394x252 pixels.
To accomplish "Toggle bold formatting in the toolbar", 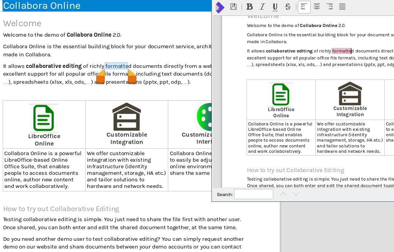I will [x=250, y=7].
